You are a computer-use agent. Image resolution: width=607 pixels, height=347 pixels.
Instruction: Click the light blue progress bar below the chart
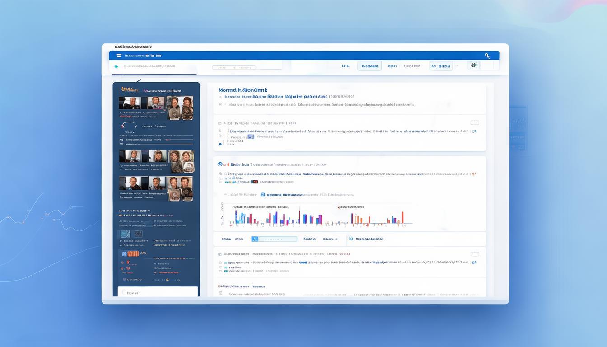click(274, 239)
